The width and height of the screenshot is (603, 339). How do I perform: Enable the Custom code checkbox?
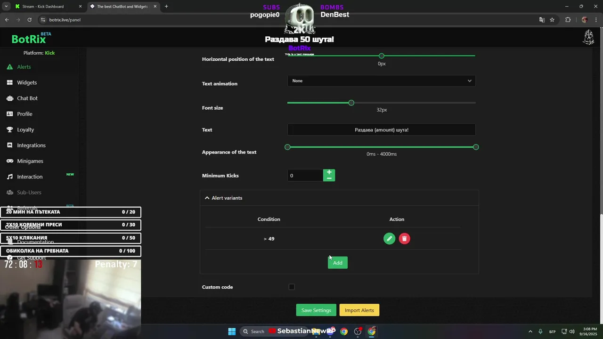point(292,287)
